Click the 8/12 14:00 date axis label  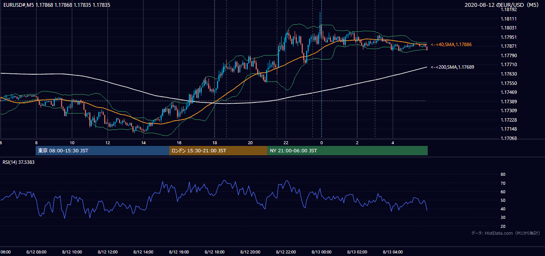(143, 252)
